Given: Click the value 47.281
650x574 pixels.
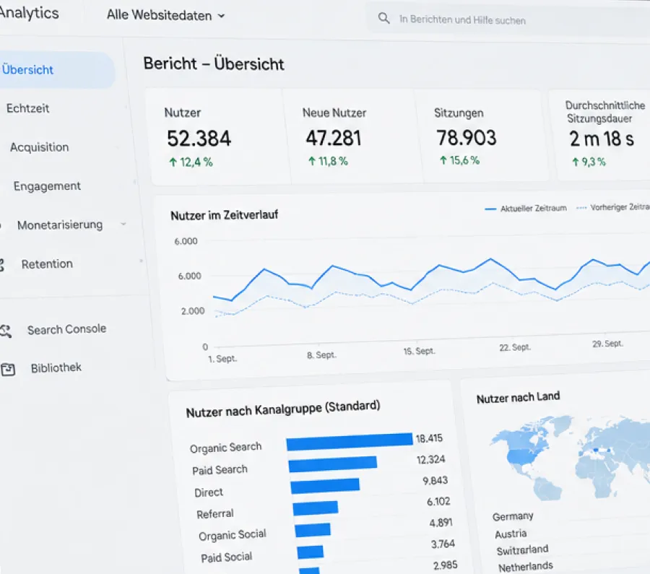Looking at the screenshot, I should tap(334, 138).
